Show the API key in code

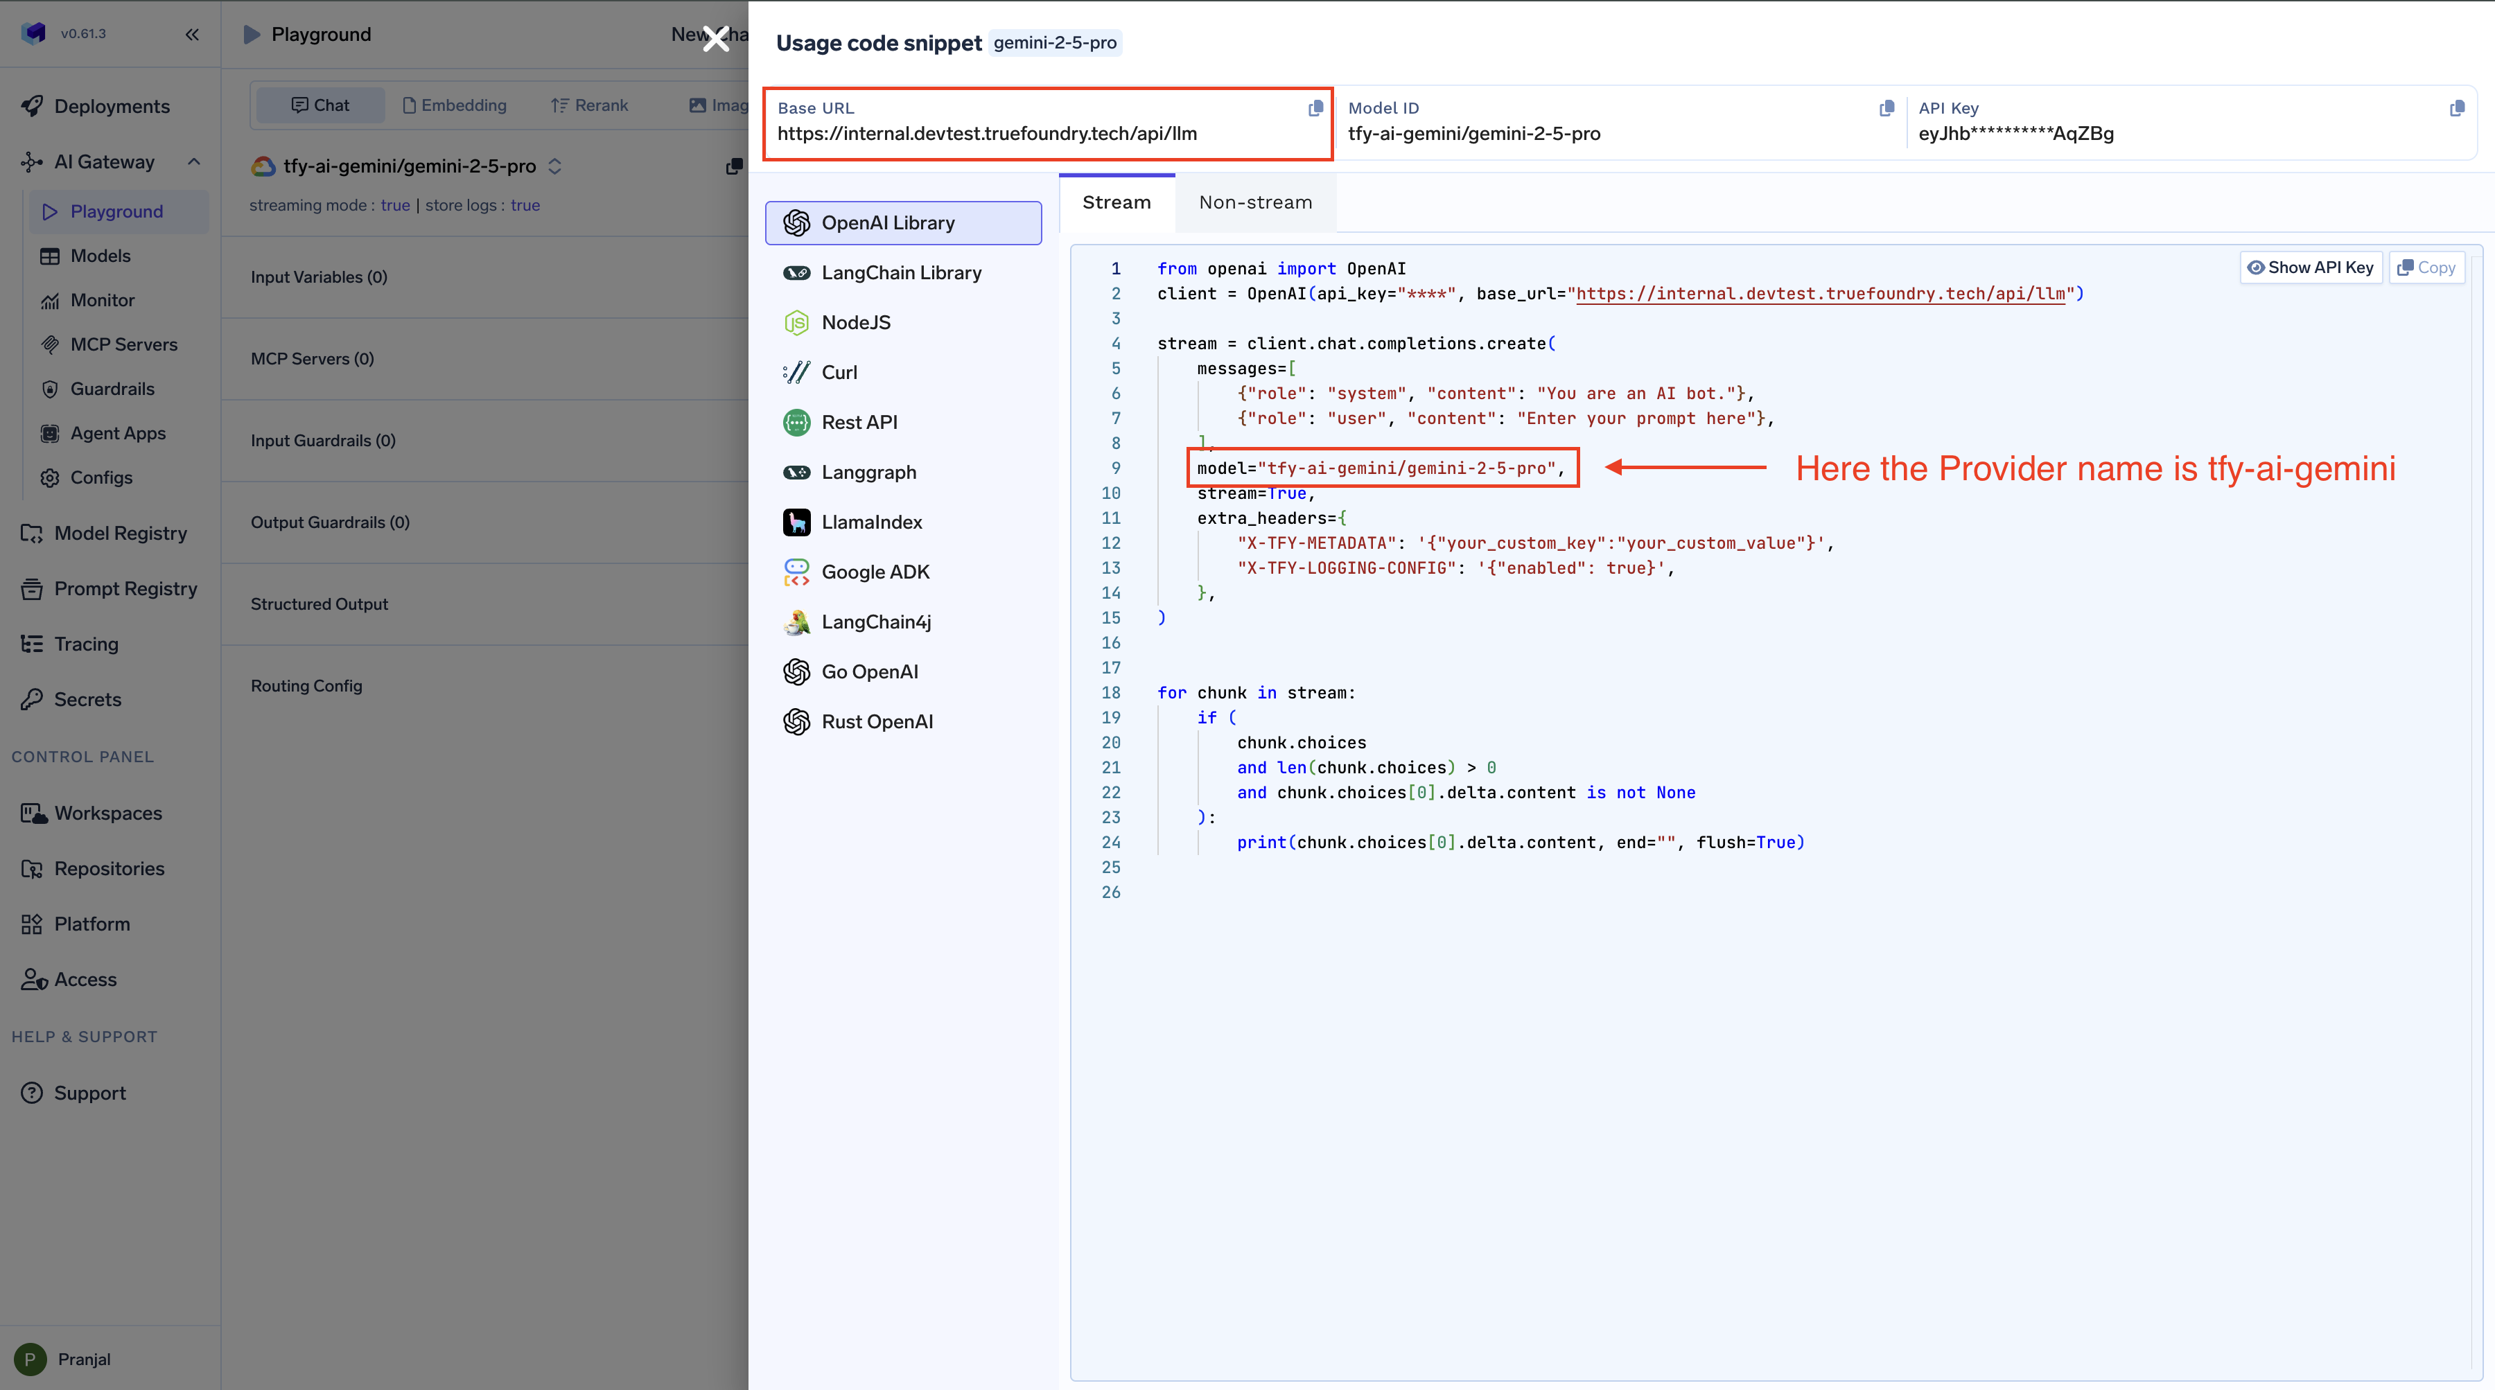pos(2311,267)
